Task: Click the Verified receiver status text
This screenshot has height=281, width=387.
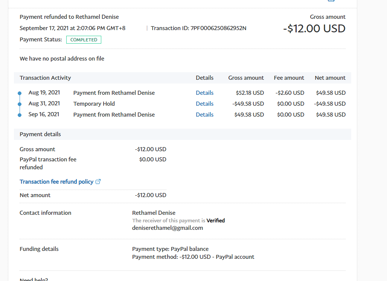Action: pos(216,220)
